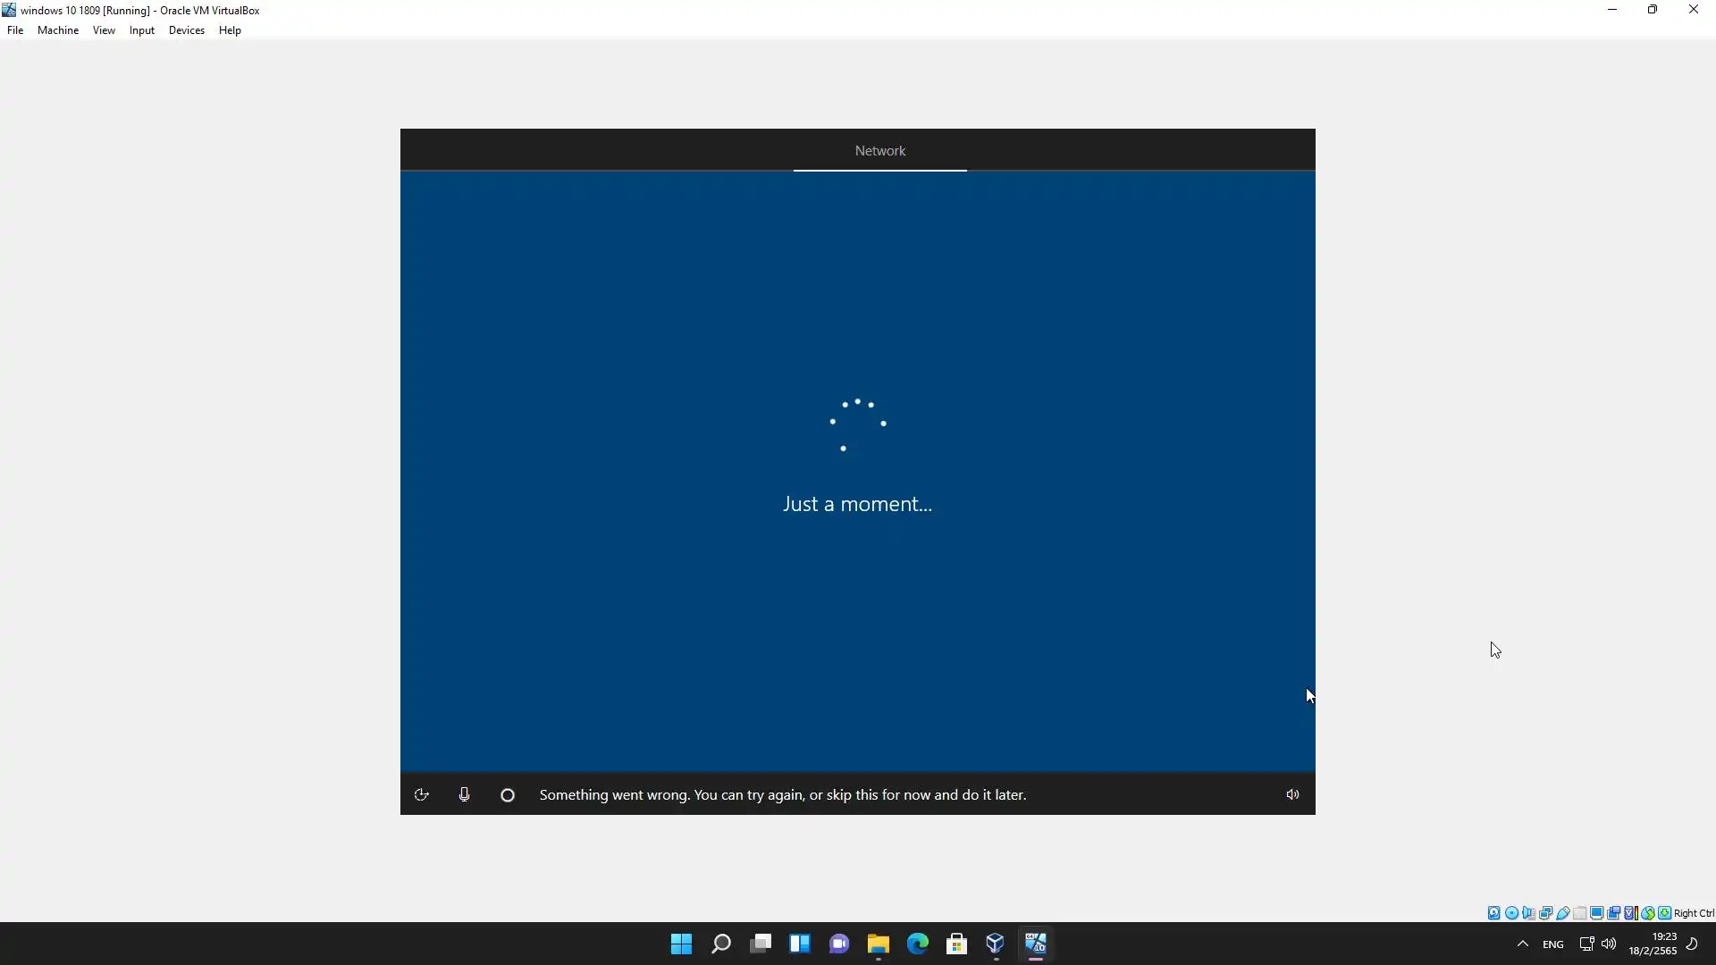Screen dimensions: 1716x965
Task: Open the Machine menu
Action: (x=58, y=30)
